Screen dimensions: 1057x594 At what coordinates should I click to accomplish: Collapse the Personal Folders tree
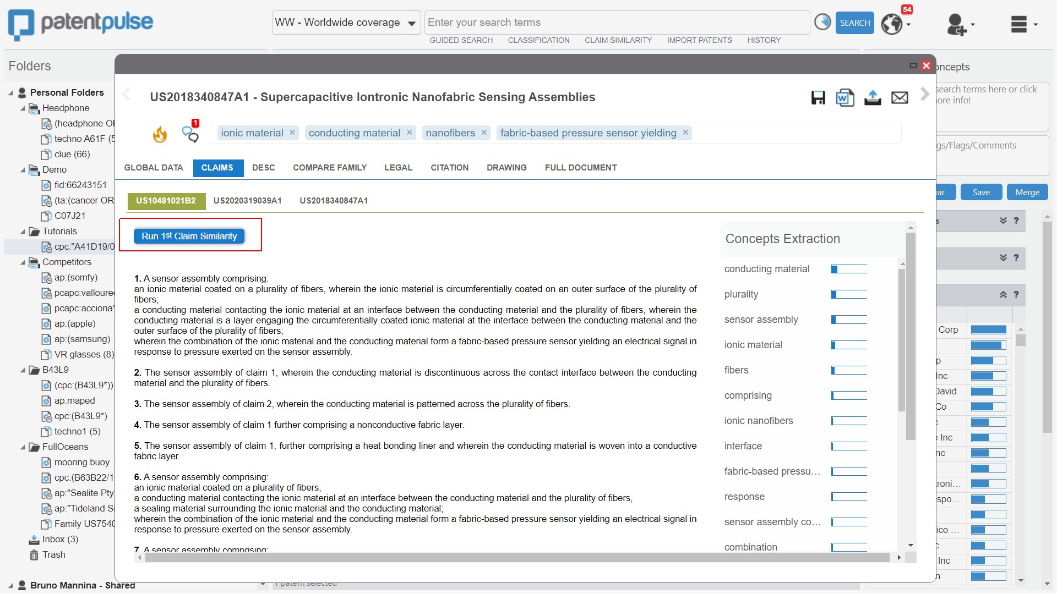(11, 93)
